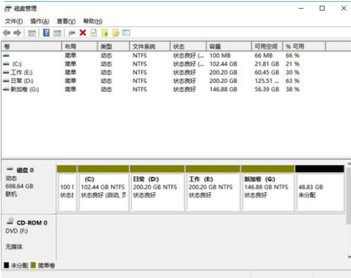Select the 新加卷 (G:) row in volume list
Viewport: 351px width, 278px height.
pos(23,89)
